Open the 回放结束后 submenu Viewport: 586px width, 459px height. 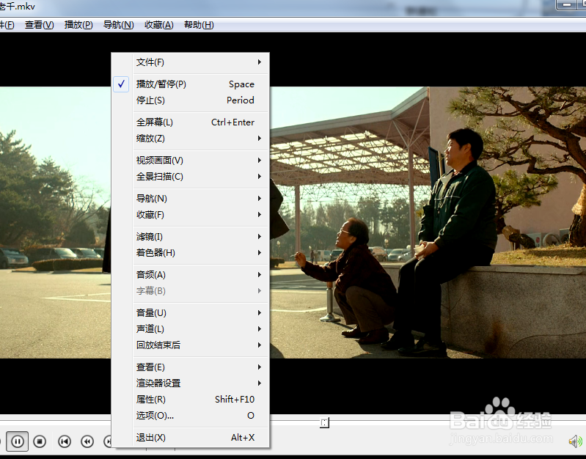[x=191, y=345]
